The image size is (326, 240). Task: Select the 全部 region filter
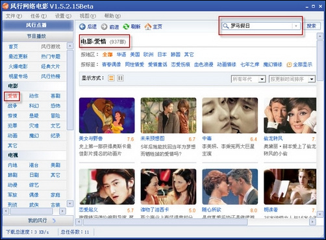coord(108,55)
